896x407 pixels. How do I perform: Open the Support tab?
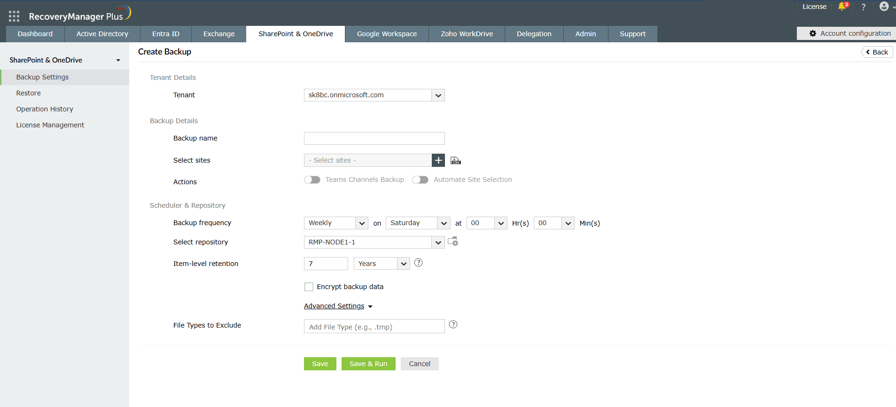tap(633, 34)
